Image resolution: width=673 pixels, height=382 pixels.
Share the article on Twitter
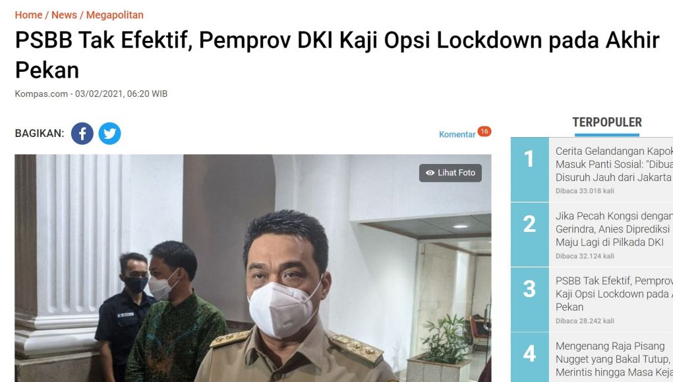coord(109,133)
